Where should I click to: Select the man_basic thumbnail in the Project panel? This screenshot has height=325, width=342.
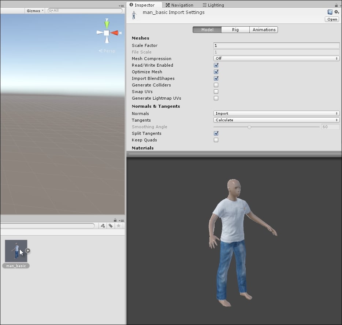coord(16,251)
